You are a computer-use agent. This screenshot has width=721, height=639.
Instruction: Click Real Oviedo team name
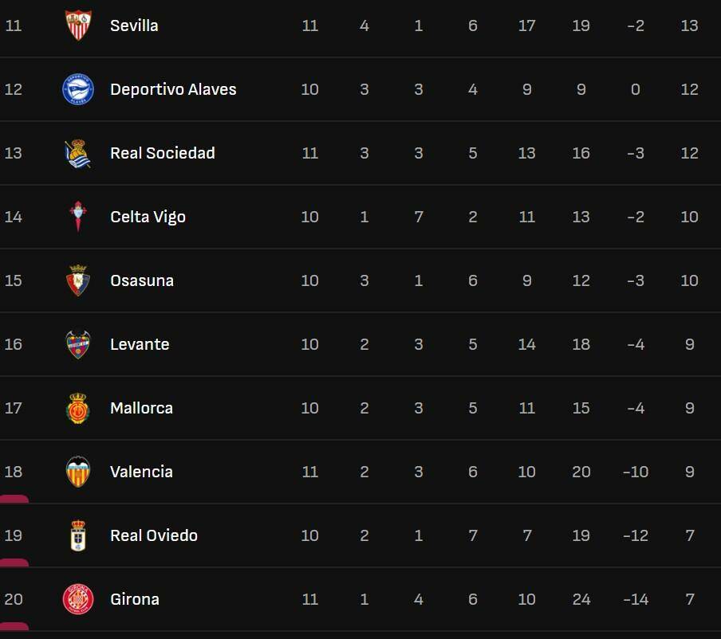154,535
